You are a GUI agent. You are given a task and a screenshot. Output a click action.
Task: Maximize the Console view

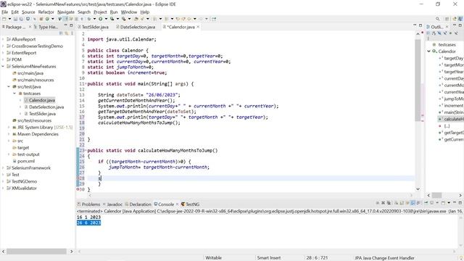[x=460, y=203]
